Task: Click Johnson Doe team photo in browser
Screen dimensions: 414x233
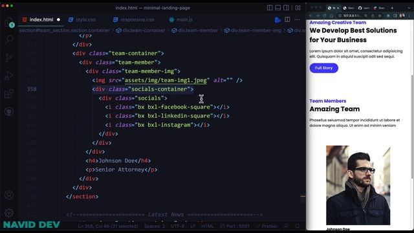Action: [358, 185]
